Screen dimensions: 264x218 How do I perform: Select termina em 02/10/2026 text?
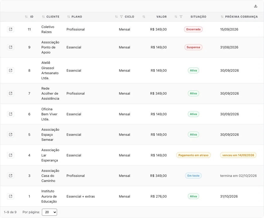click(x=239, y=176)
